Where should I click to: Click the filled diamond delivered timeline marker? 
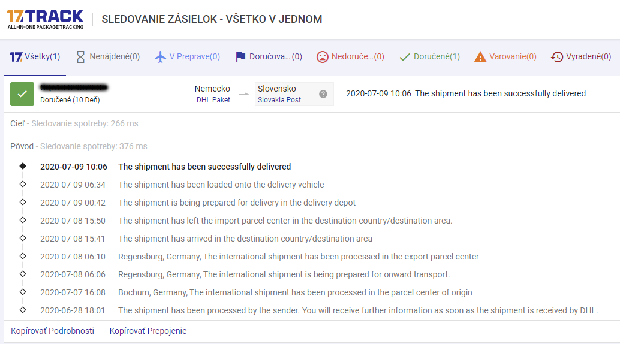click(23, 166)
